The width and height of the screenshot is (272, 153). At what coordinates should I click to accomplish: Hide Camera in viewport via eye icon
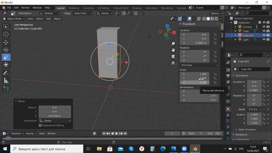[264, 27]
